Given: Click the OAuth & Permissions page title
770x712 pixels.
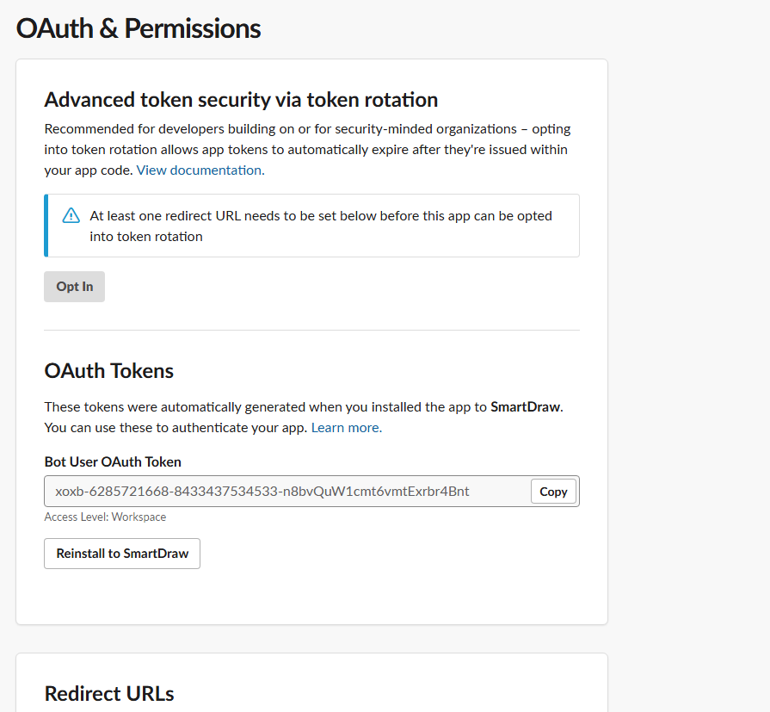Looking at the screenshot, I should tap(139, 28).
